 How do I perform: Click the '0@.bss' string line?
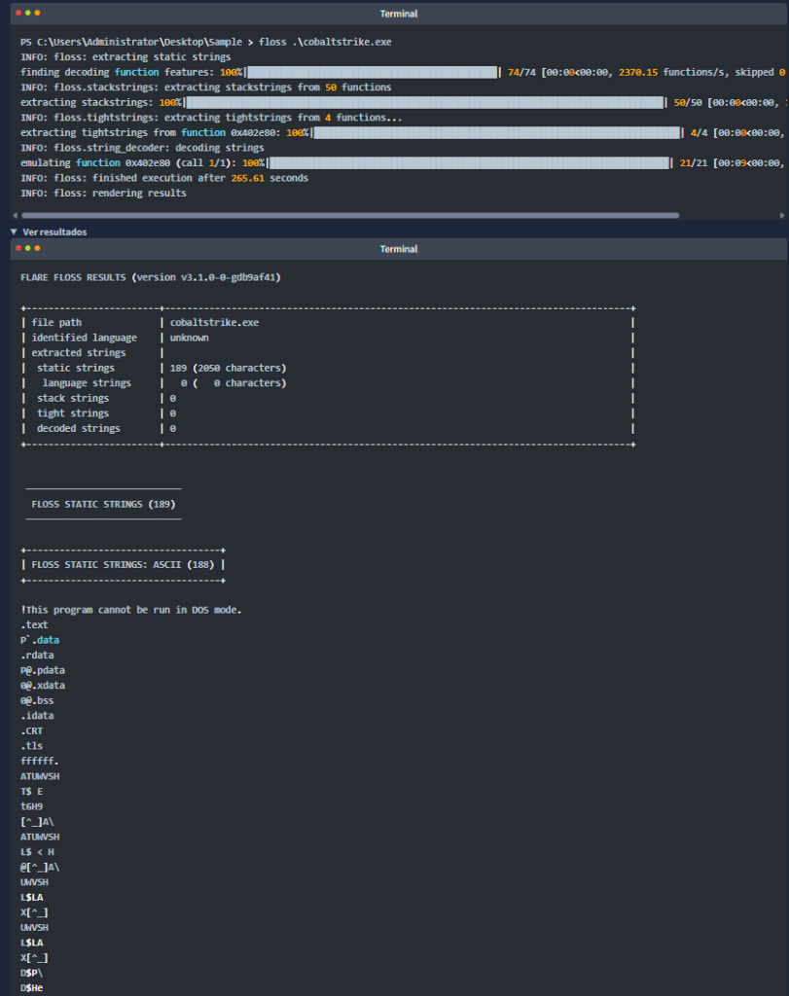click(37, 700)
